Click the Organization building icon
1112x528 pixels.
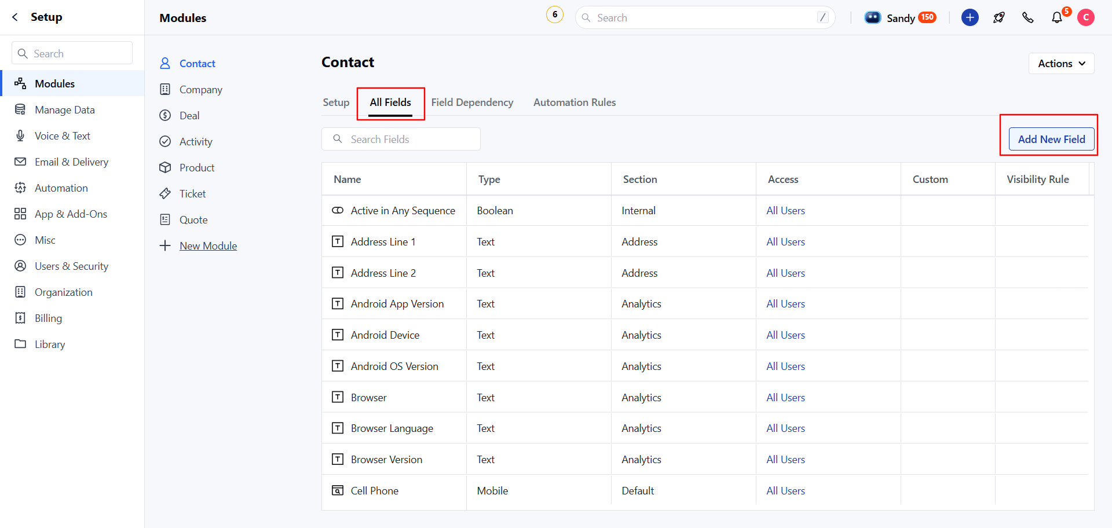click(20, 292)
